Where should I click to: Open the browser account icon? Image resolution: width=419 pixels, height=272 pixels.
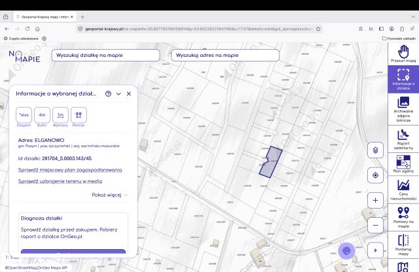pyautogui.click(x=392, y=29)
